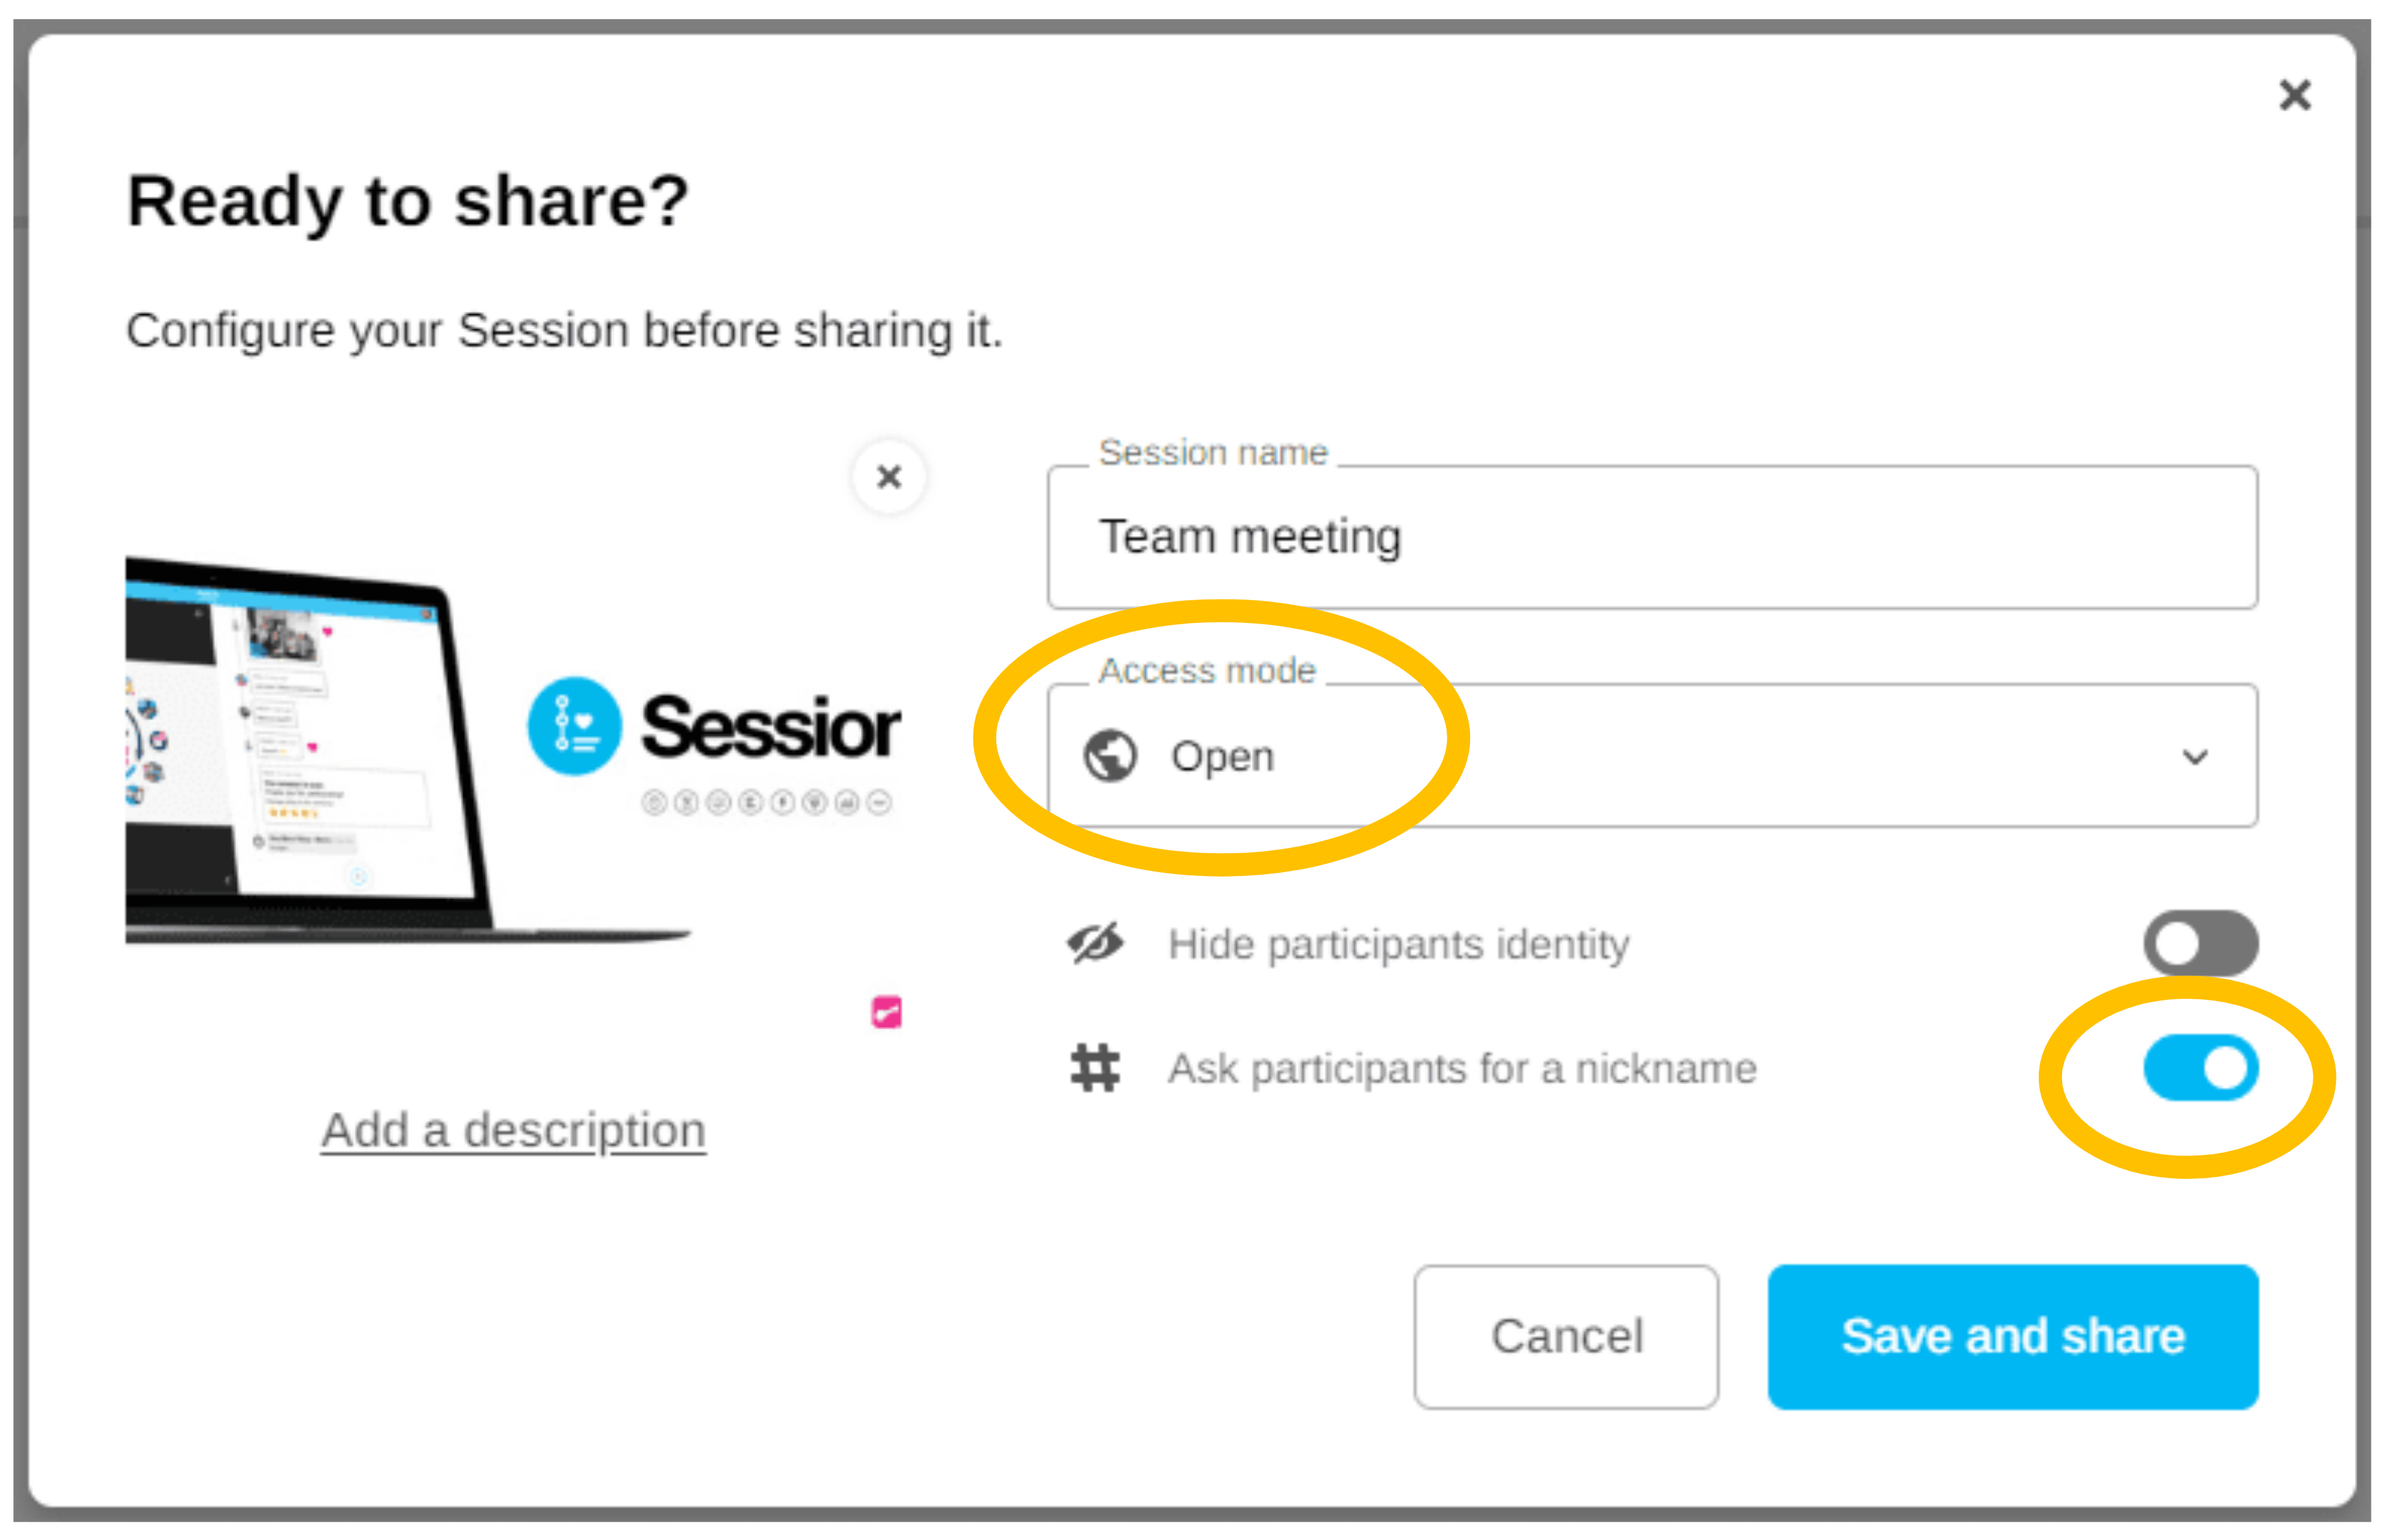Close the Ready to share dialog
The height and width of the screenshot is (1540, 2386).
pyautogui.click(x=2294, y=96)
